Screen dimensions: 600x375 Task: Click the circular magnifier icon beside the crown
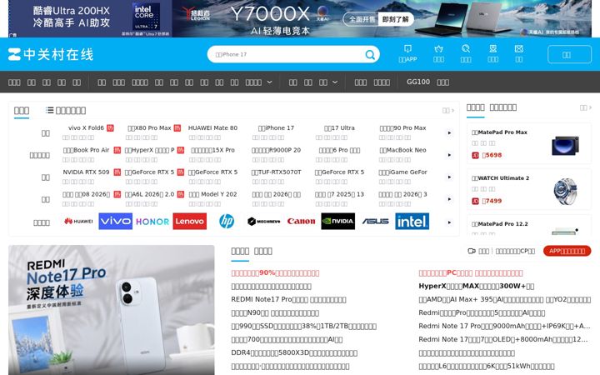click(466, 48)
